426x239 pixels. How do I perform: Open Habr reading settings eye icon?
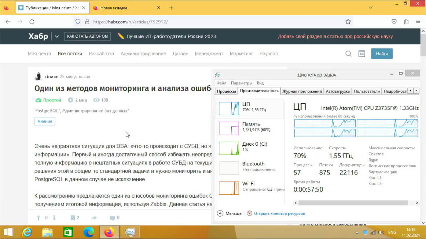361,54
